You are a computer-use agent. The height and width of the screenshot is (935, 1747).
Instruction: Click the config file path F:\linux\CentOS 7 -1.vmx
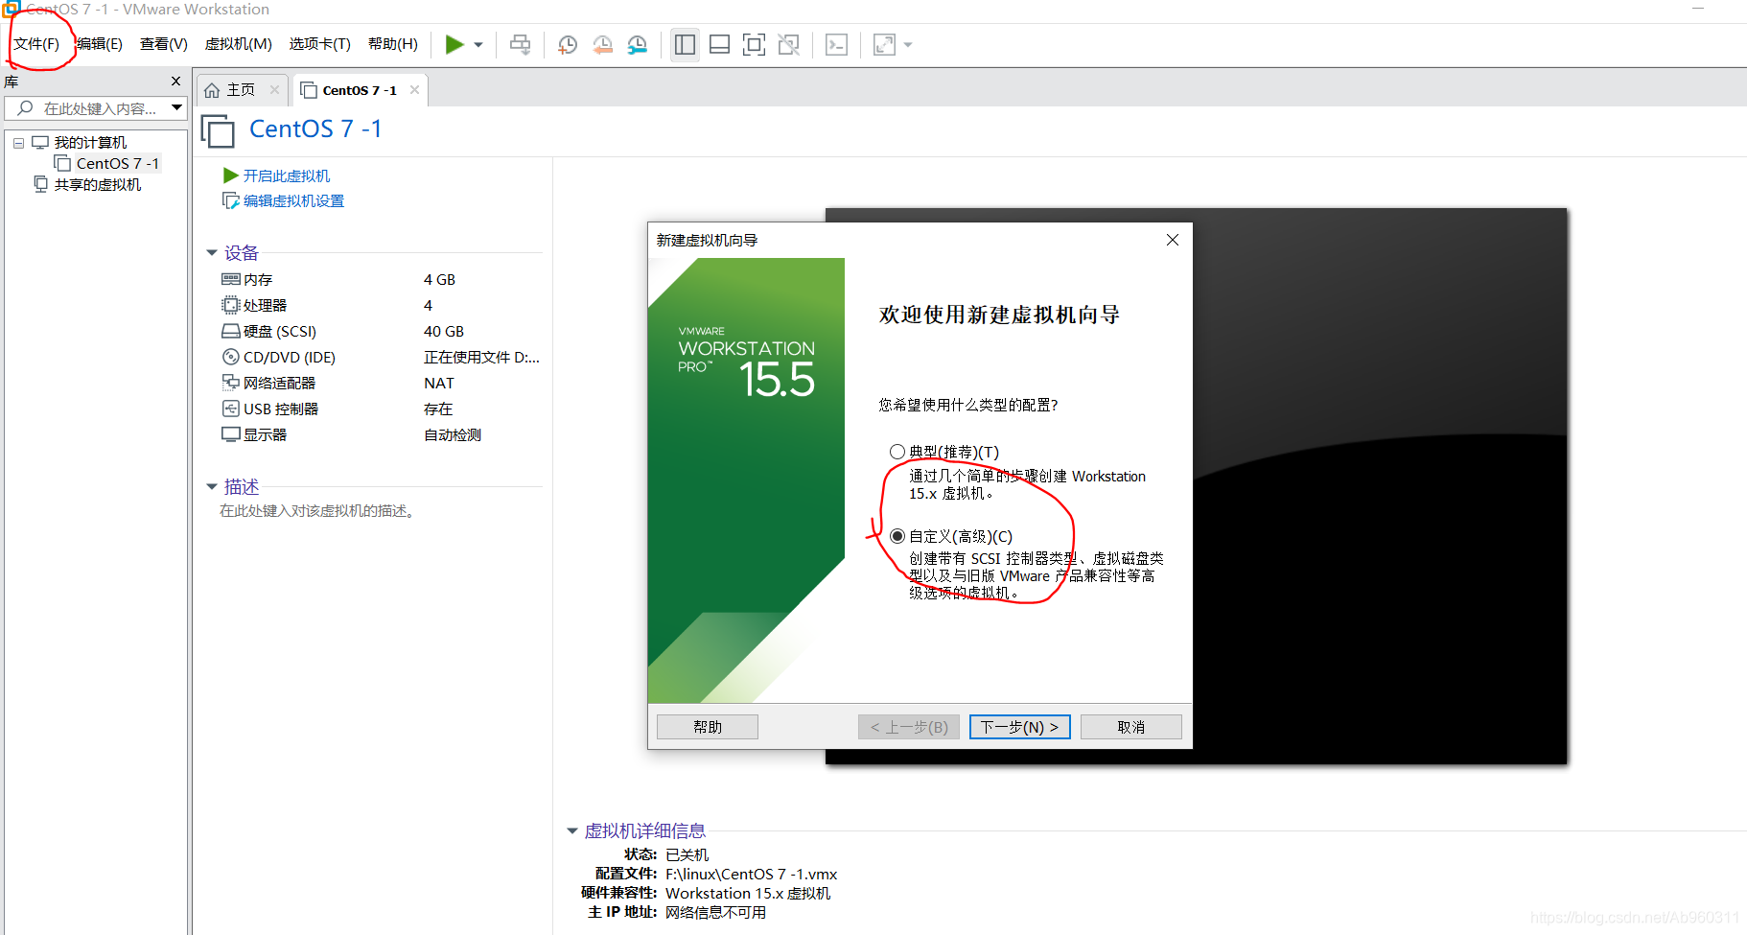point(752,874)
